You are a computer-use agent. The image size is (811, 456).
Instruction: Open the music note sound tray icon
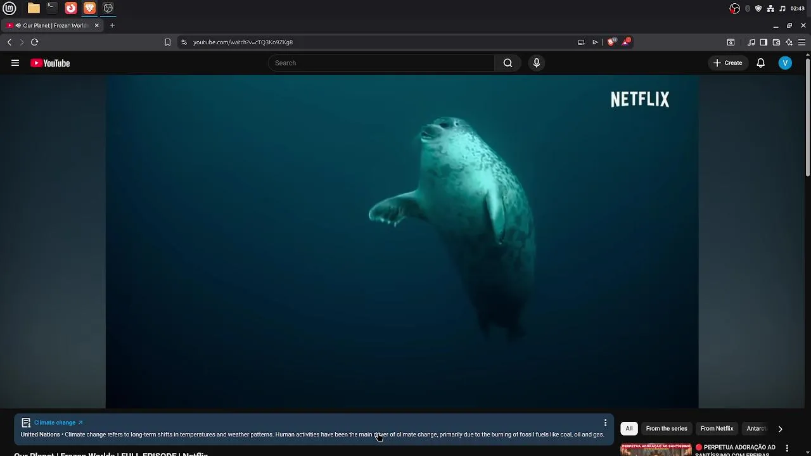coord(782,8)
